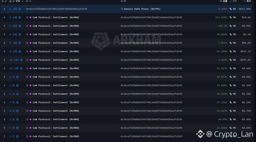Open CoW Protocol: Settlement in the $2.89K row

(x=56, y=128)
